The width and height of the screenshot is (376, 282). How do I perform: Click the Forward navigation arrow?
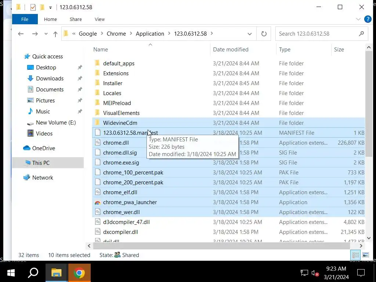point(35,34)
